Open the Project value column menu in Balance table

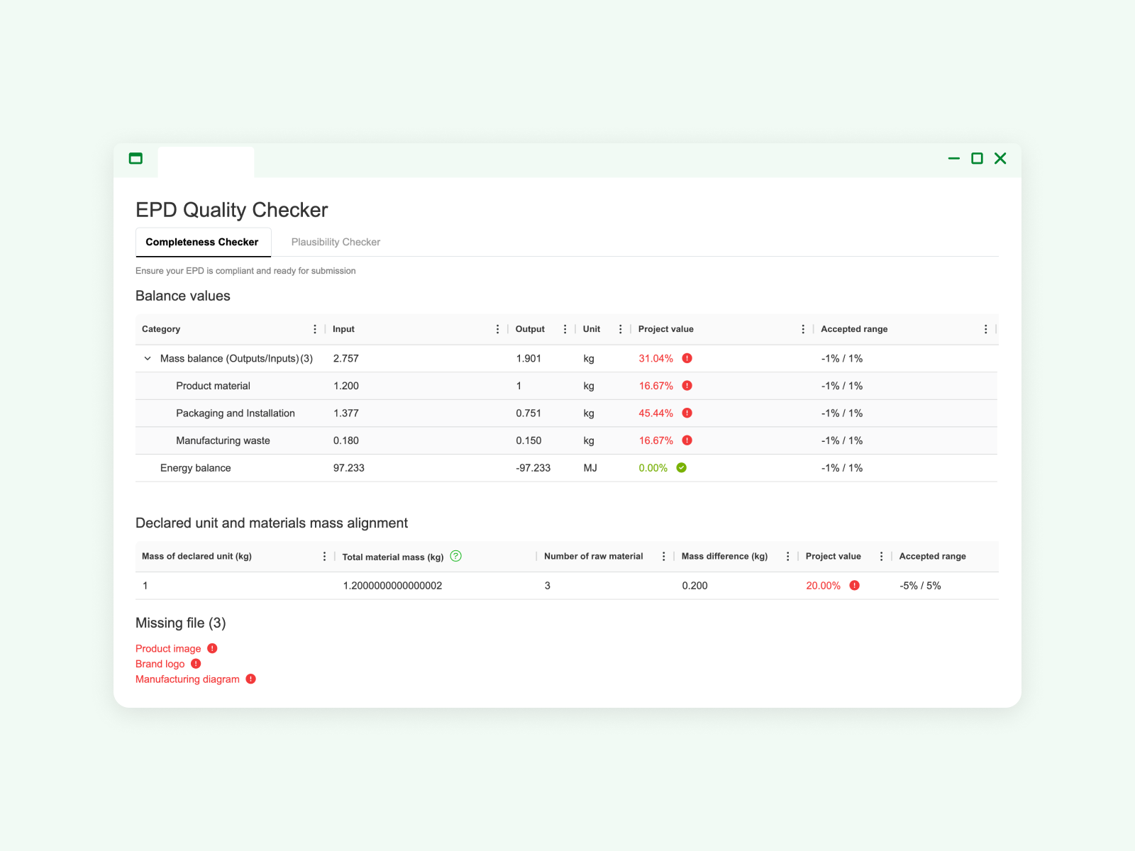pyautogui.click(x=803, y=329)
